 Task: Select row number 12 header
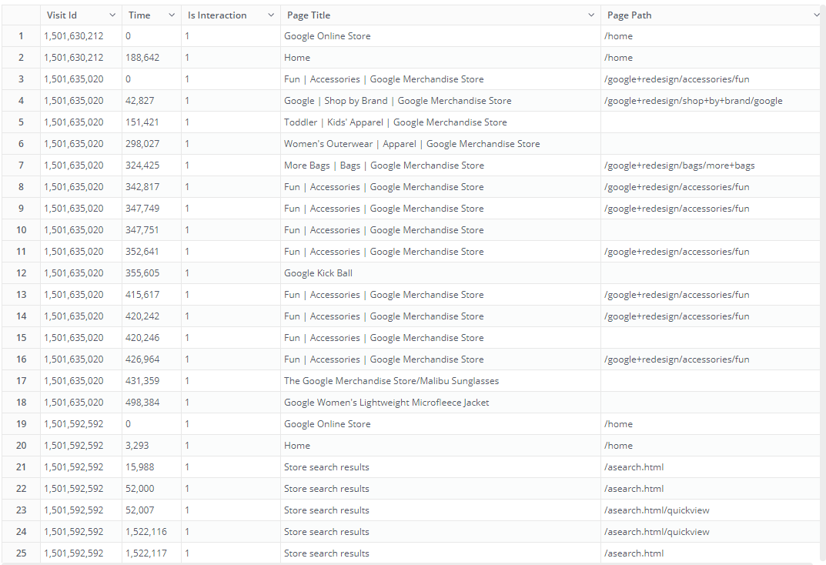21,273
